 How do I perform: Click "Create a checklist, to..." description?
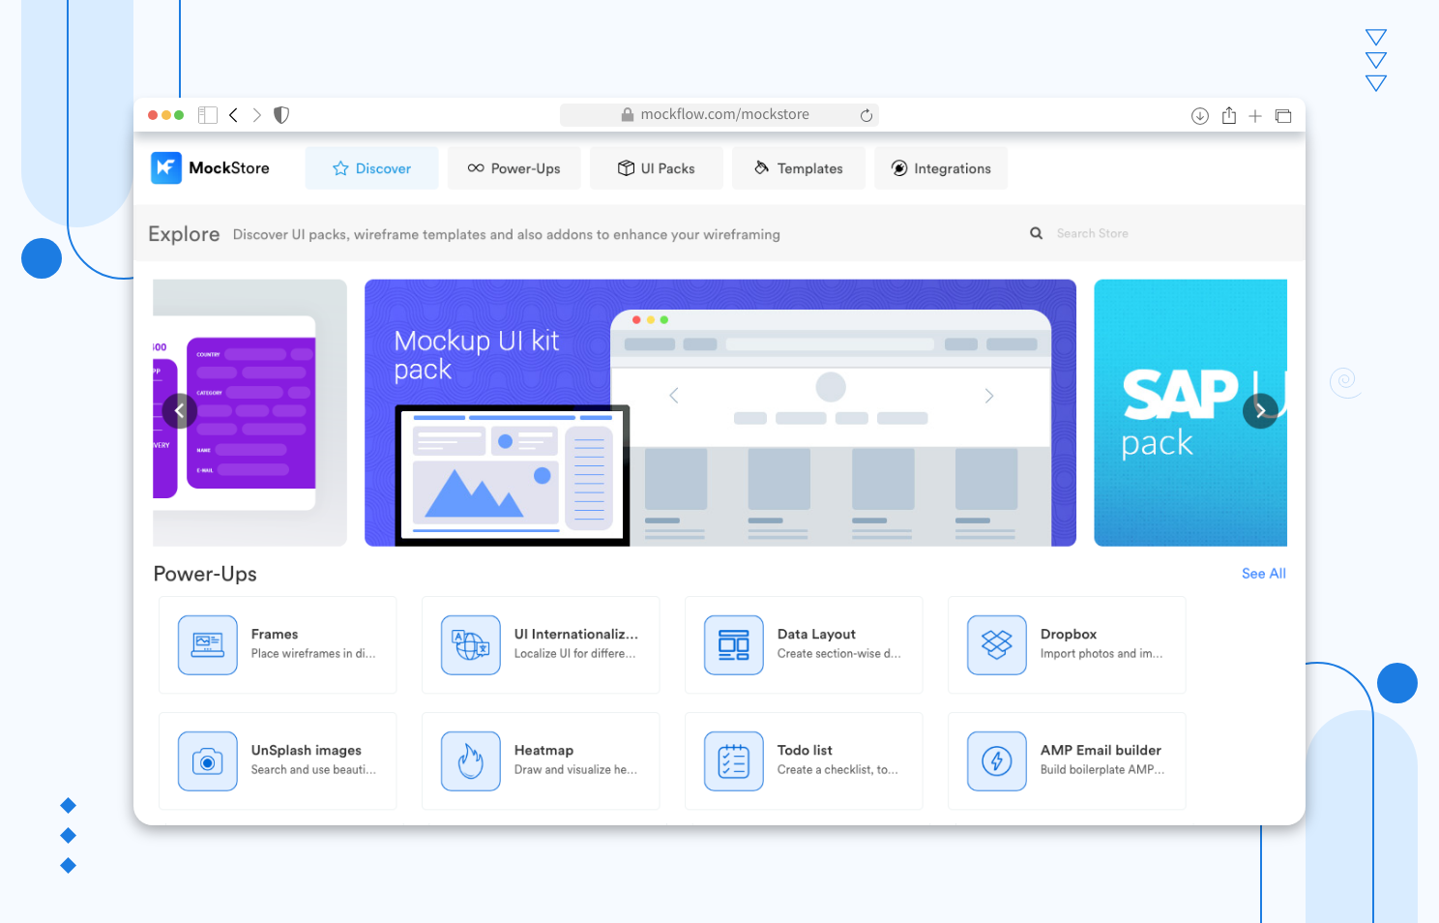[837, 770]
